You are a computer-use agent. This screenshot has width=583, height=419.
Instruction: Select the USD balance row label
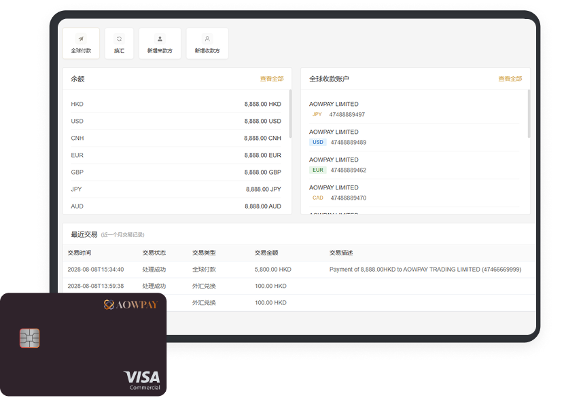(77, 121)
